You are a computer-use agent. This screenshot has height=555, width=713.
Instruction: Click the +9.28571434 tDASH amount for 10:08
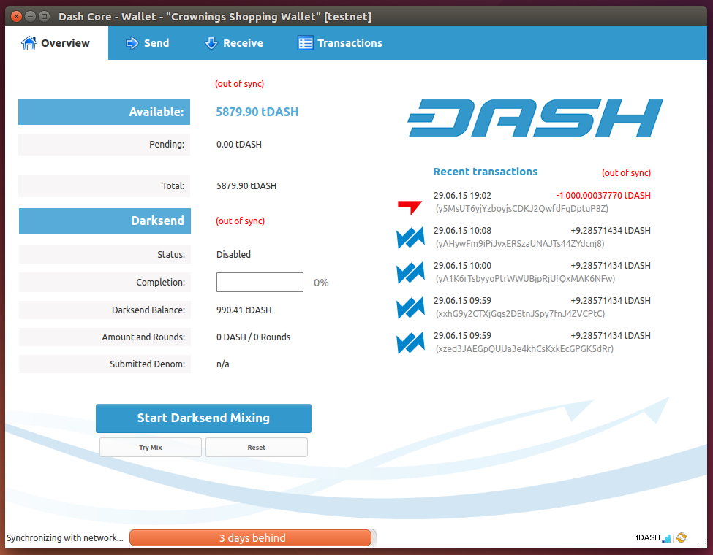coord(611,231)
